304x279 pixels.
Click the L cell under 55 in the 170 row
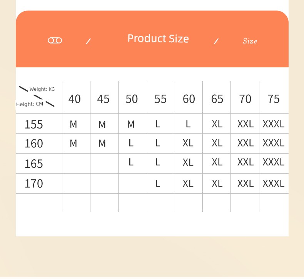[158, 184]
